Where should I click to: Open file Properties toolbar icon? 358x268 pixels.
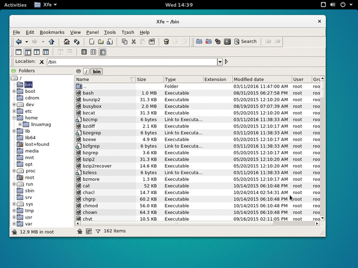point(152,42)
